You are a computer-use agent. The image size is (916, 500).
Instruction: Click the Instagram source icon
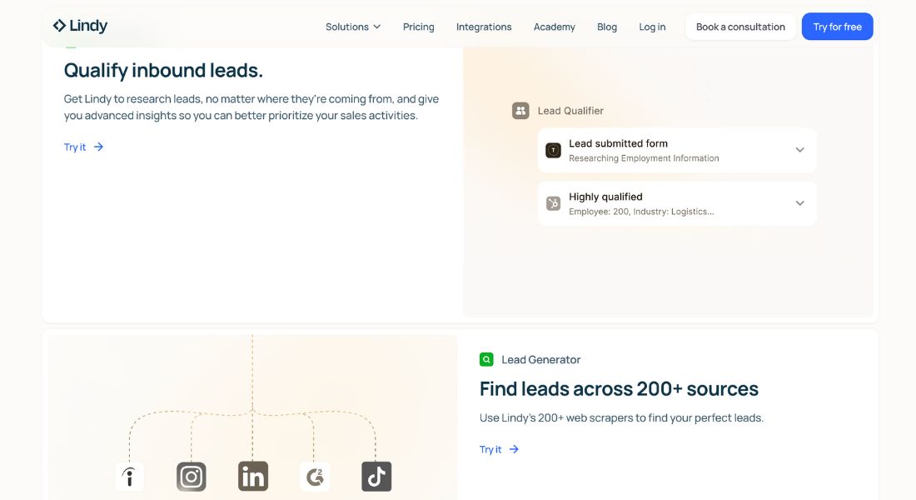pos(191,476)
